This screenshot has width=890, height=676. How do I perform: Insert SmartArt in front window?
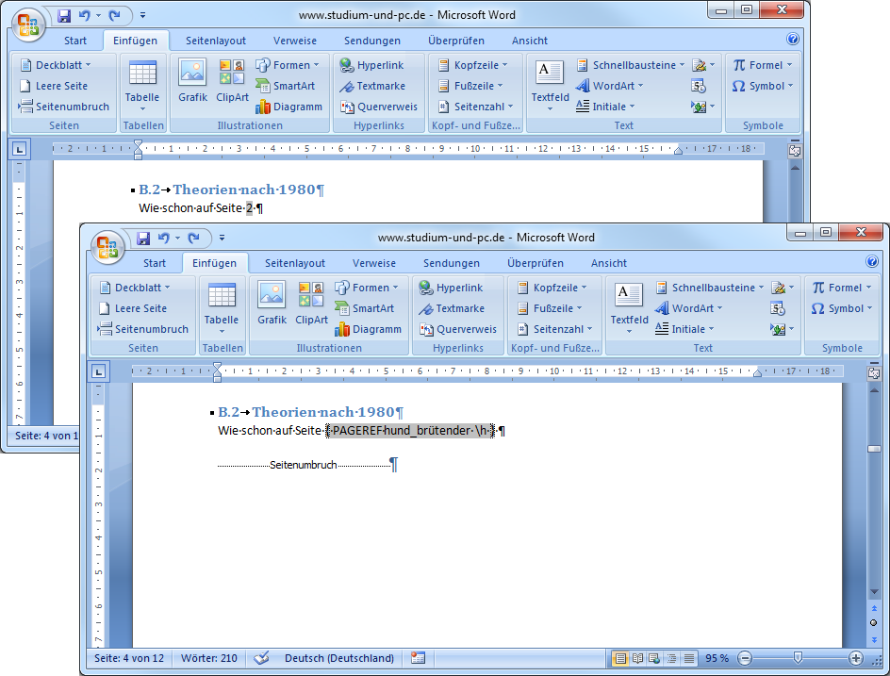click(x=365, y=308)
